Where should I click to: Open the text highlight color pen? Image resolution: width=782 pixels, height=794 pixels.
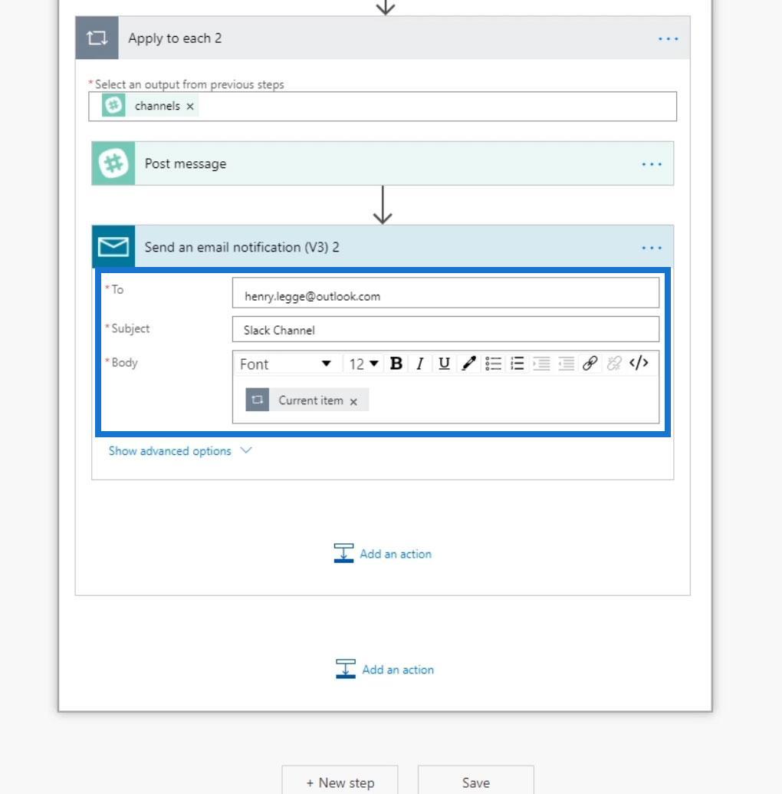coord(468,364)
